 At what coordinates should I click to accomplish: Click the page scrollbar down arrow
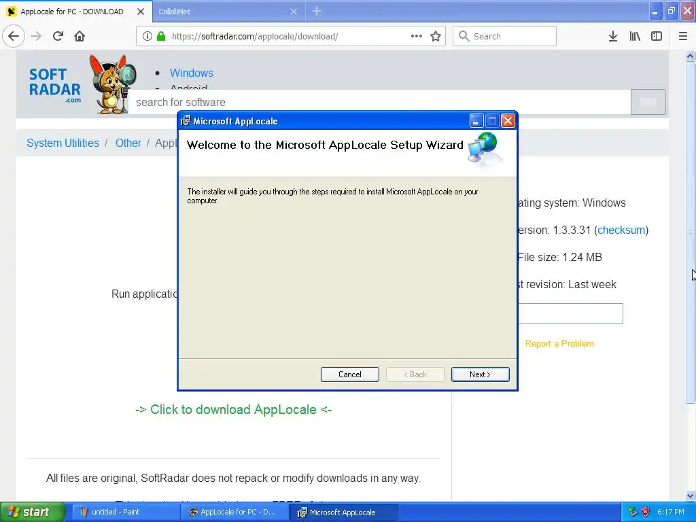pos(690,495)
